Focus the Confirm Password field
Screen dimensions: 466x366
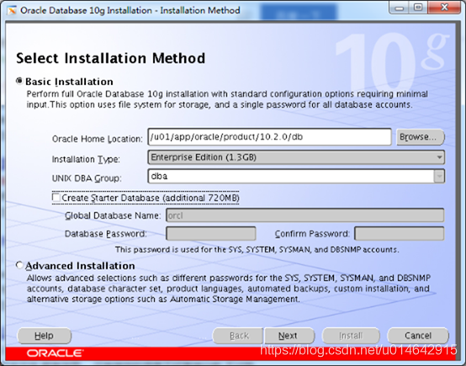click(400, 234)
